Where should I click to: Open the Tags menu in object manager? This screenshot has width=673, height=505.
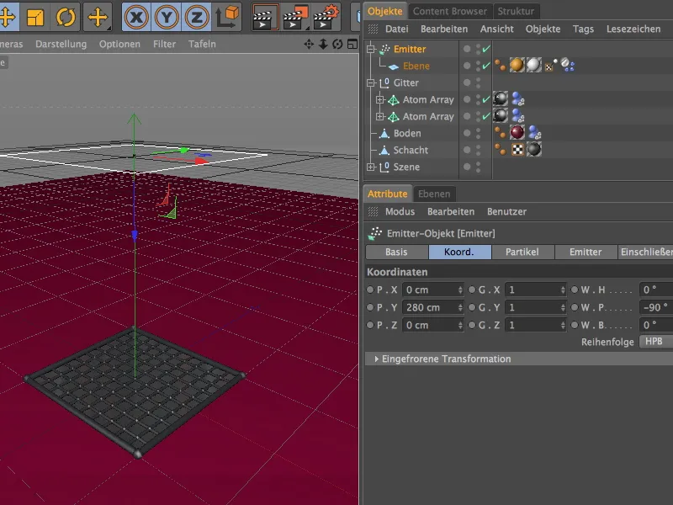point(583,29)
